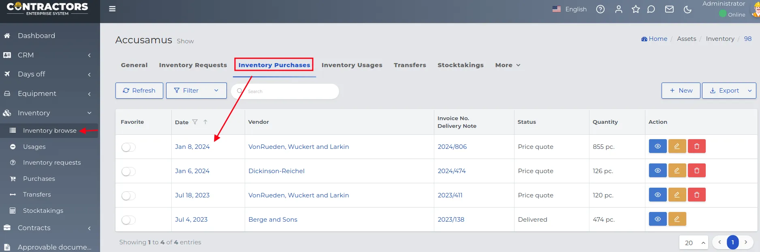
Task: Toggle dark mode with the moon icon
Action: pos(687,9)
